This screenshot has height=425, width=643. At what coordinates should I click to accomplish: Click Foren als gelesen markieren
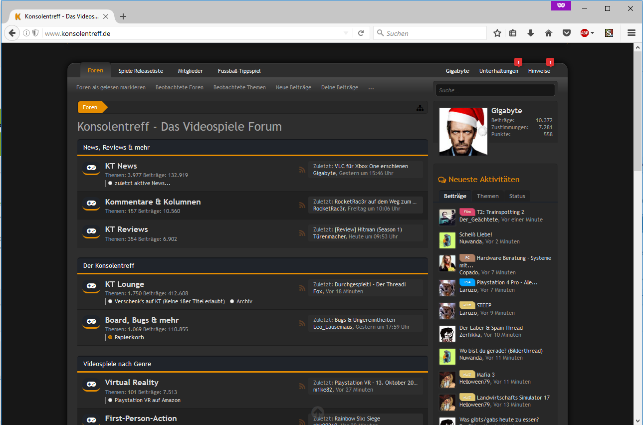[111, 87]
